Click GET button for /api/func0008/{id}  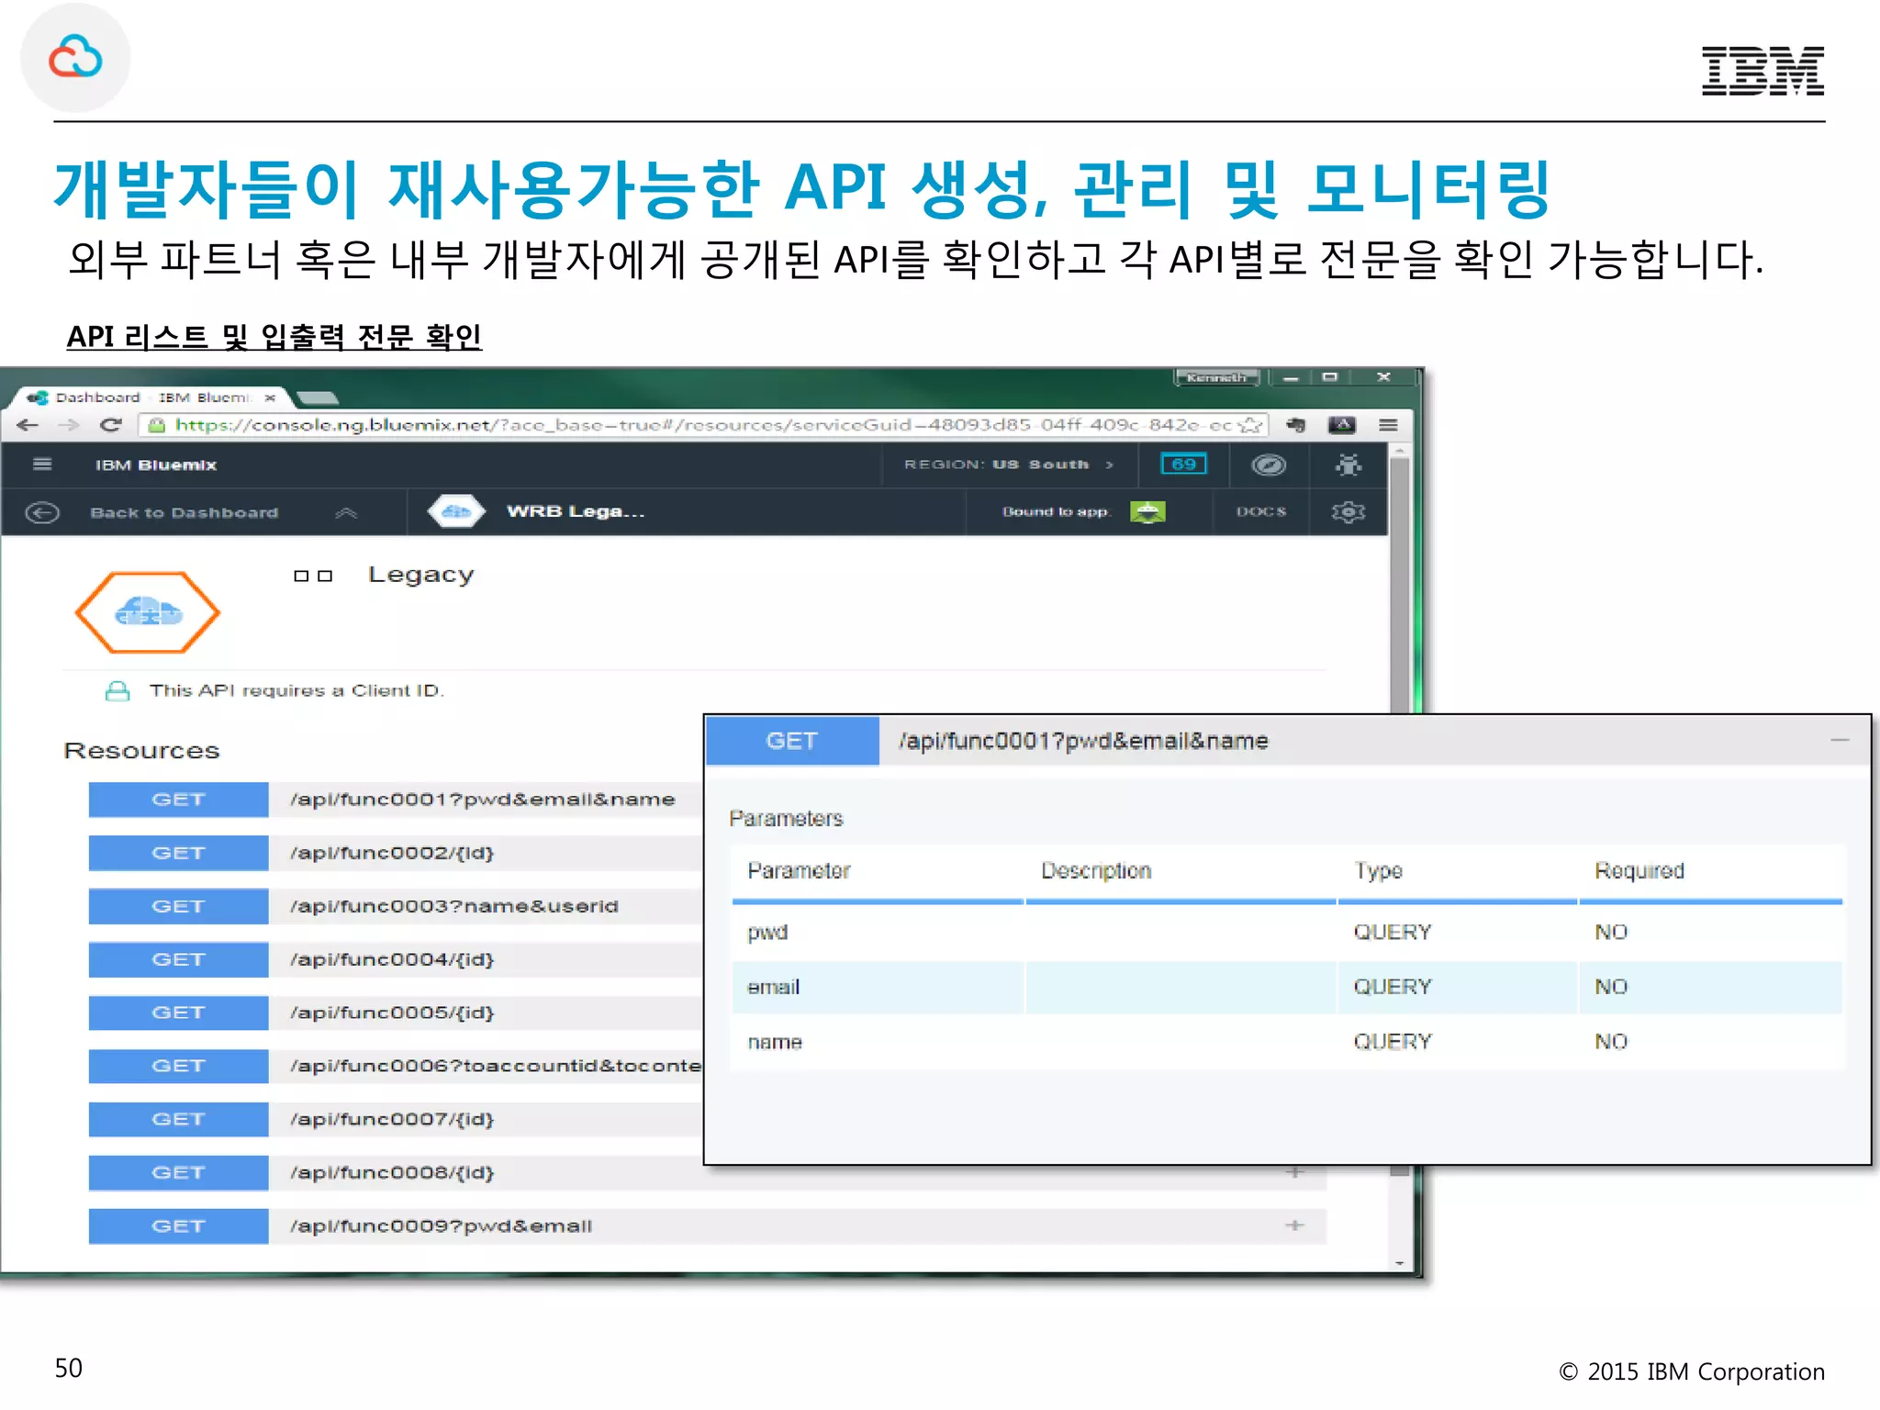[178, 1172]
